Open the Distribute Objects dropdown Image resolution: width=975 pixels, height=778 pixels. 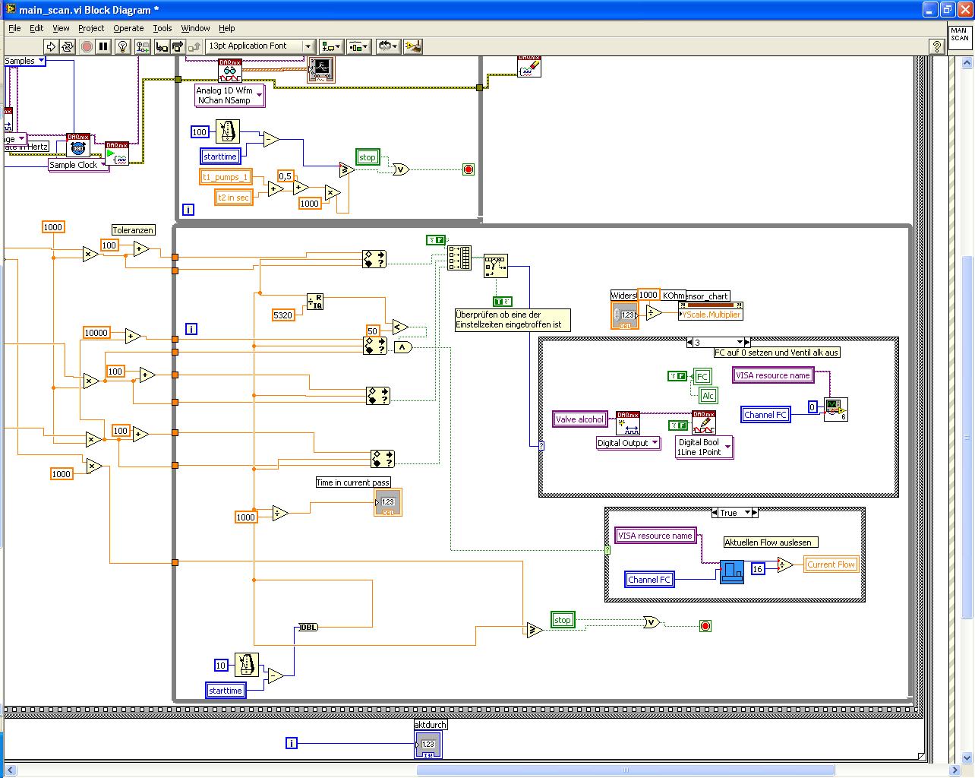[x=359, y=46]
